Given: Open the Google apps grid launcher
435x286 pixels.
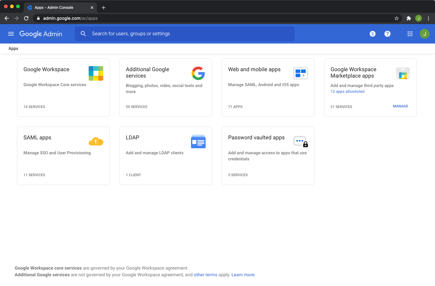Looking at the screenshot, I should coord(410,34).
